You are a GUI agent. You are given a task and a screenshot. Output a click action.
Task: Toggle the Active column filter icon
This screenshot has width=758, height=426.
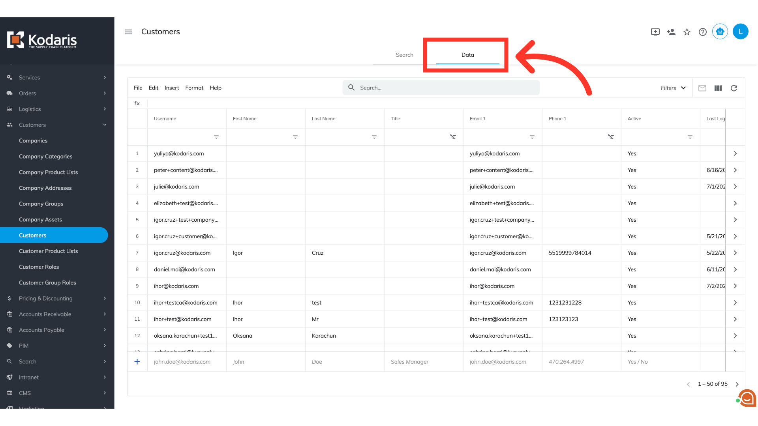pyautogui.click(x=690, y=137)
